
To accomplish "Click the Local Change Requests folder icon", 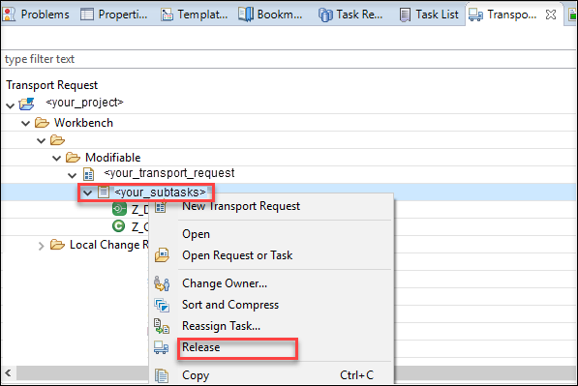I will [x=57, y=245].
